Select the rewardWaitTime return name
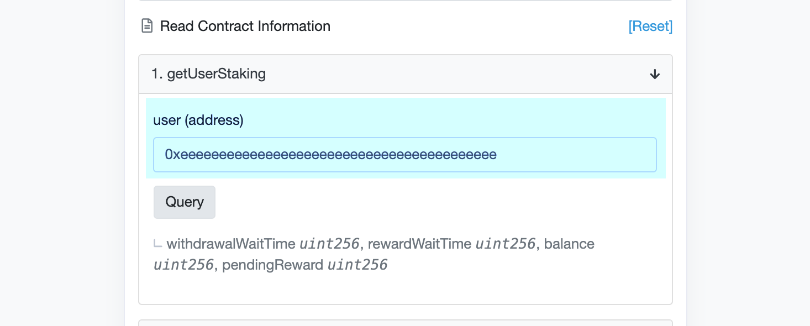 point(419,244)
